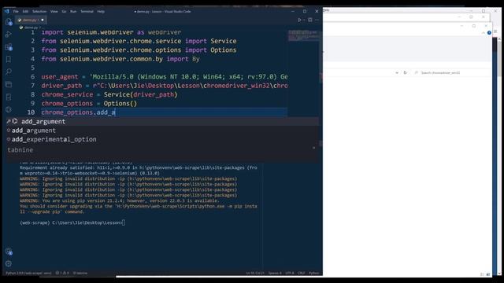The image size is (504, 283).
Task: Click the code minimap in the editor
Action: click(x=303, y=35)
